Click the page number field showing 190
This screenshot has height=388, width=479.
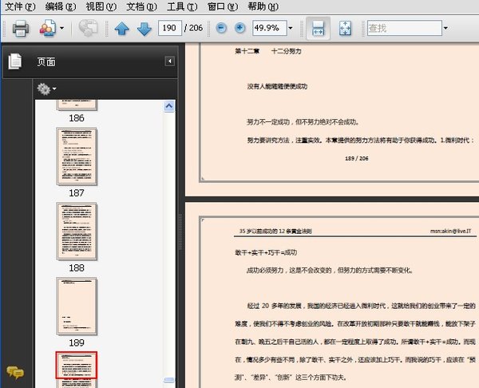coord(170,28)
